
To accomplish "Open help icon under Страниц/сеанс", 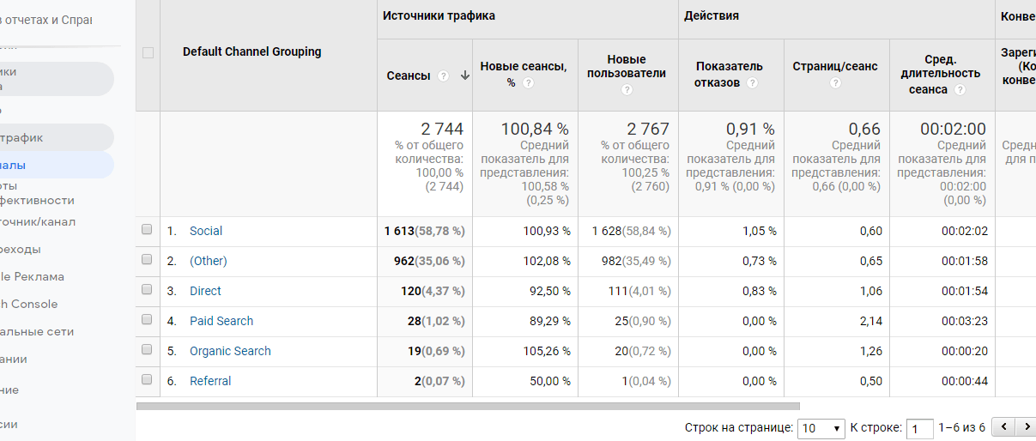I will click(x=835, y=83).
